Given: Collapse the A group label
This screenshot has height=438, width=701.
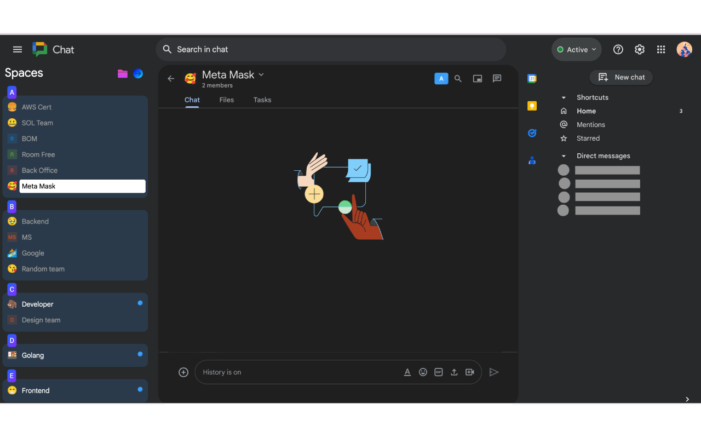Looking at the screenshot, I should pyautogui.click(x=12, y=92).
